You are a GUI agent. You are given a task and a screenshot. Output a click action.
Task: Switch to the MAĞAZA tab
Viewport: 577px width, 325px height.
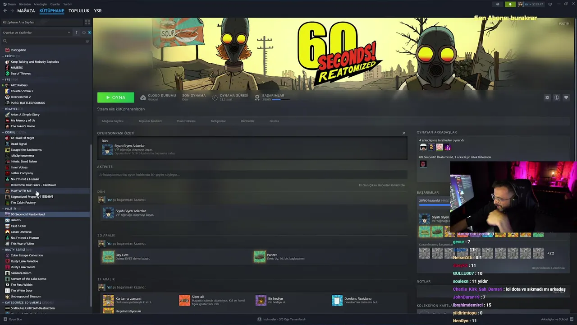tap(26, 11)
